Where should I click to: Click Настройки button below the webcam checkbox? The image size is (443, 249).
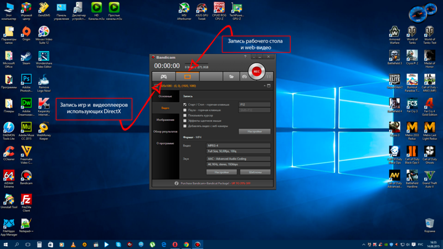[x=254, y=131]
